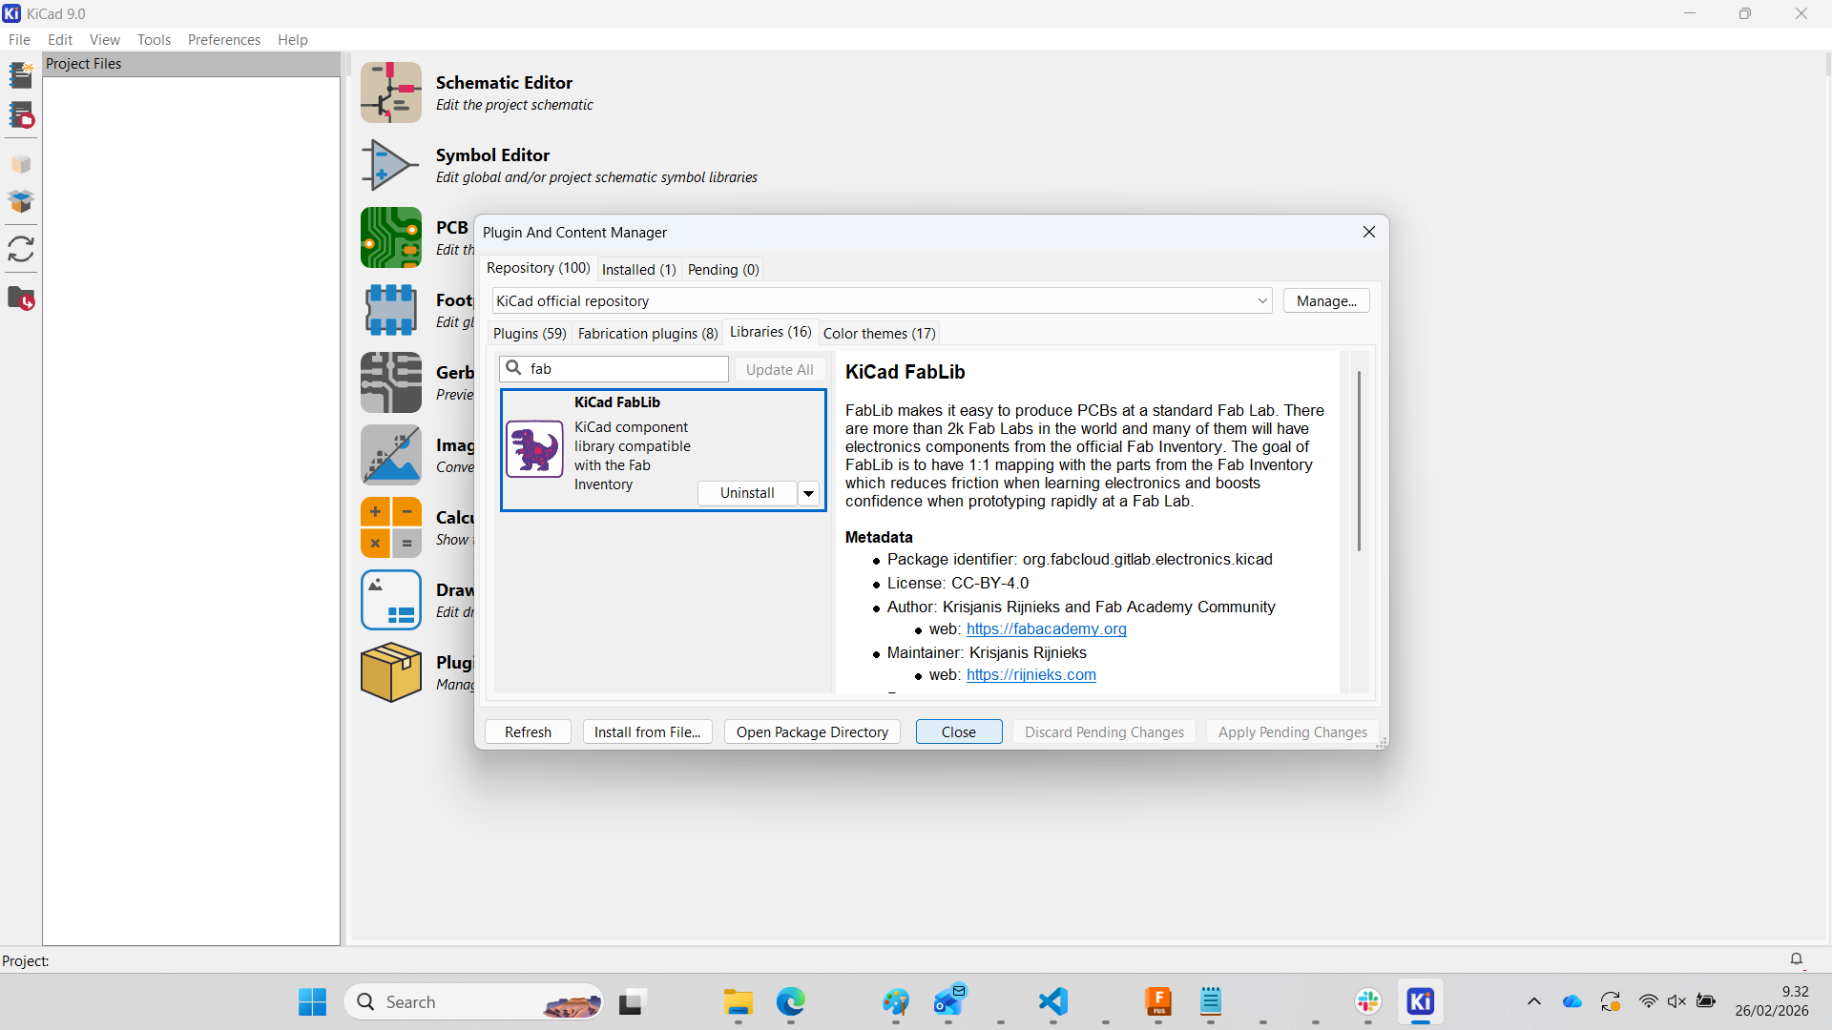1832x1030 pixels.
Task: Open the Preferences menu
Action: pos(224,39)
